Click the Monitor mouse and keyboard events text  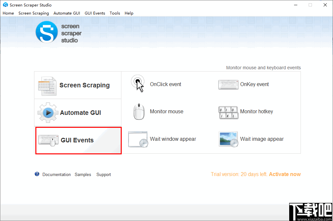coord(263,68)
